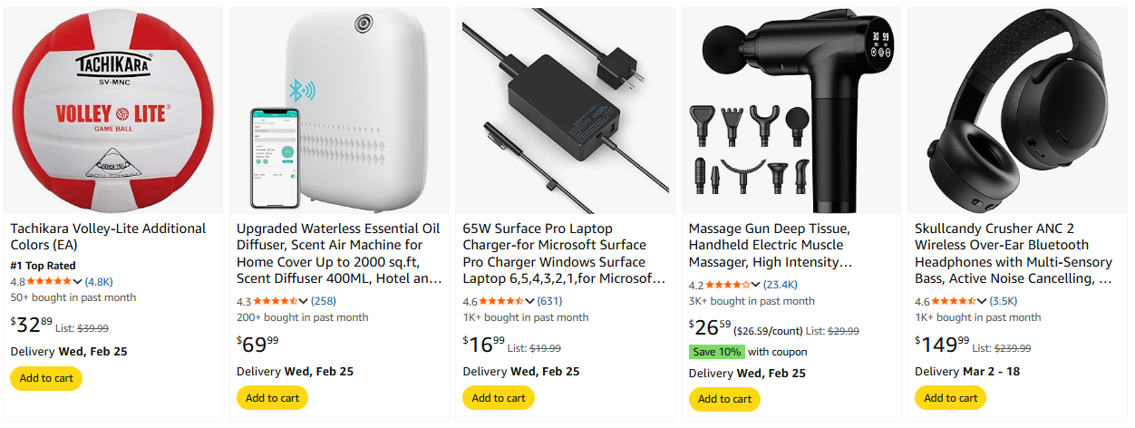
Task: View the 23.4K massage gun reviews
Action: pyautogui.click(x=781, y=285)
